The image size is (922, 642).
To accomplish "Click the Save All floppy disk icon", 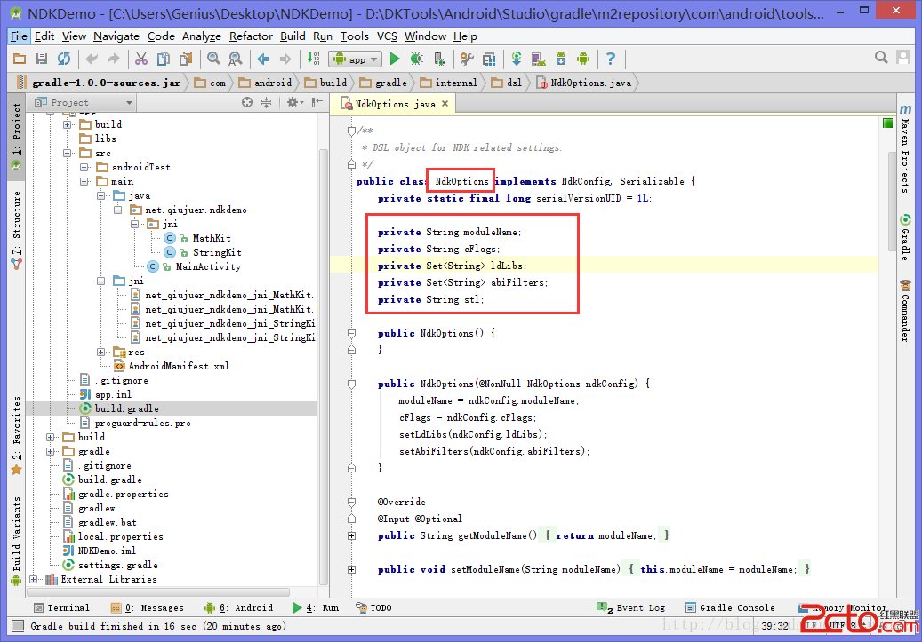I will click(x=41, y=59).
